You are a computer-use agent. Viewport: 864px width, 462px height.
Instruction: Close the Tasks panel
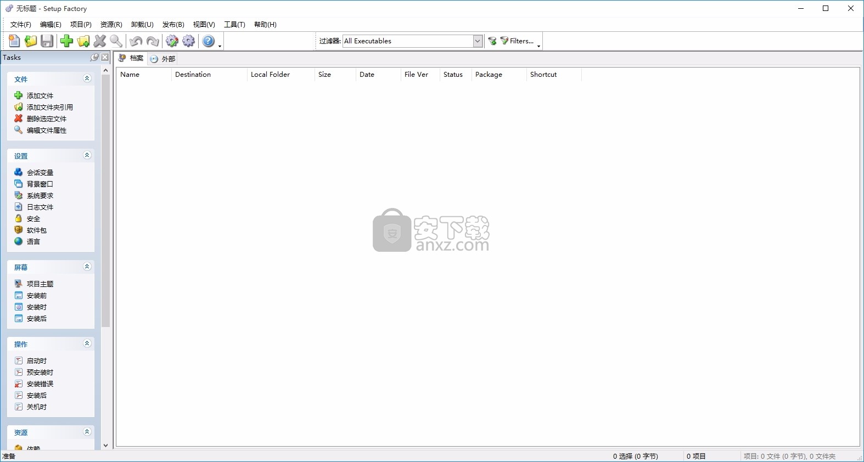[105, 58]
